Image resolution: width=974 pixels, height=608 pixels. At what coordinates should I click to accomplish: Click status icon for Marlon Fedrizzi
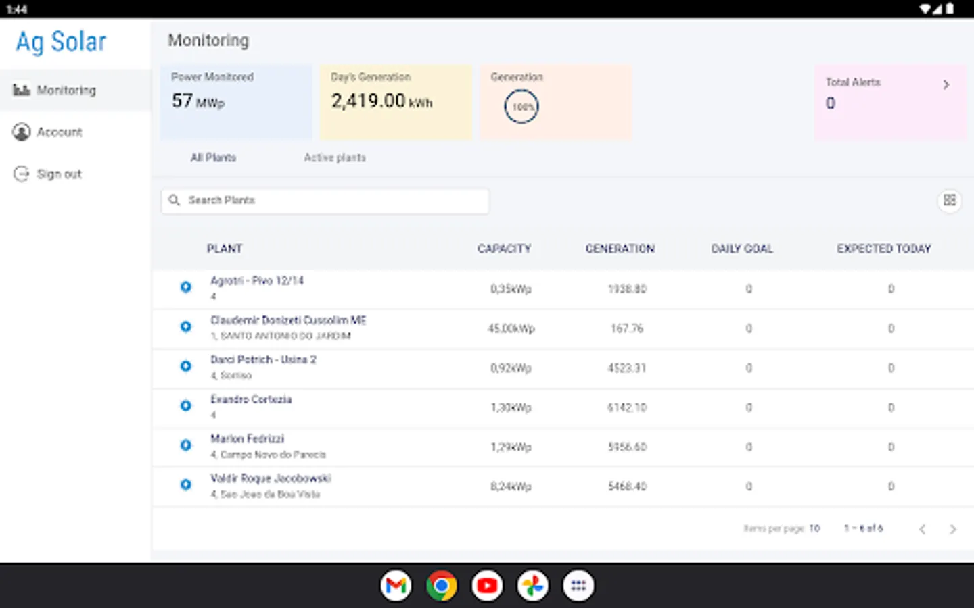(x=185, y=445)
